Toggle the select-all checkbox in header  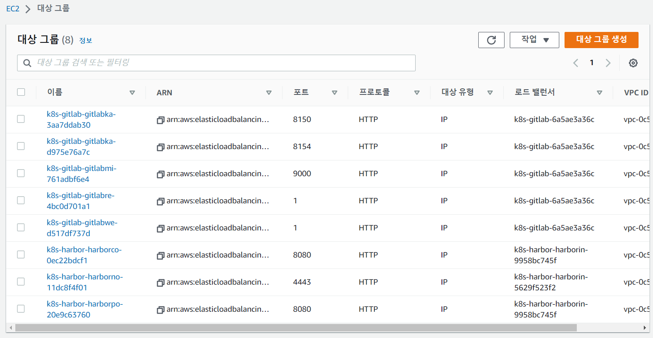point(21,92)
